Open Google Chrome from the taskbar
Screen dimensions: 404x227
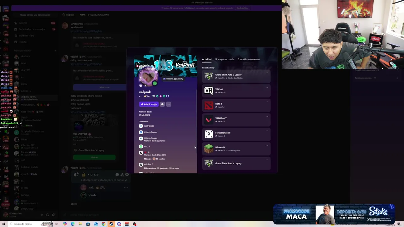[x=103, y=224]
